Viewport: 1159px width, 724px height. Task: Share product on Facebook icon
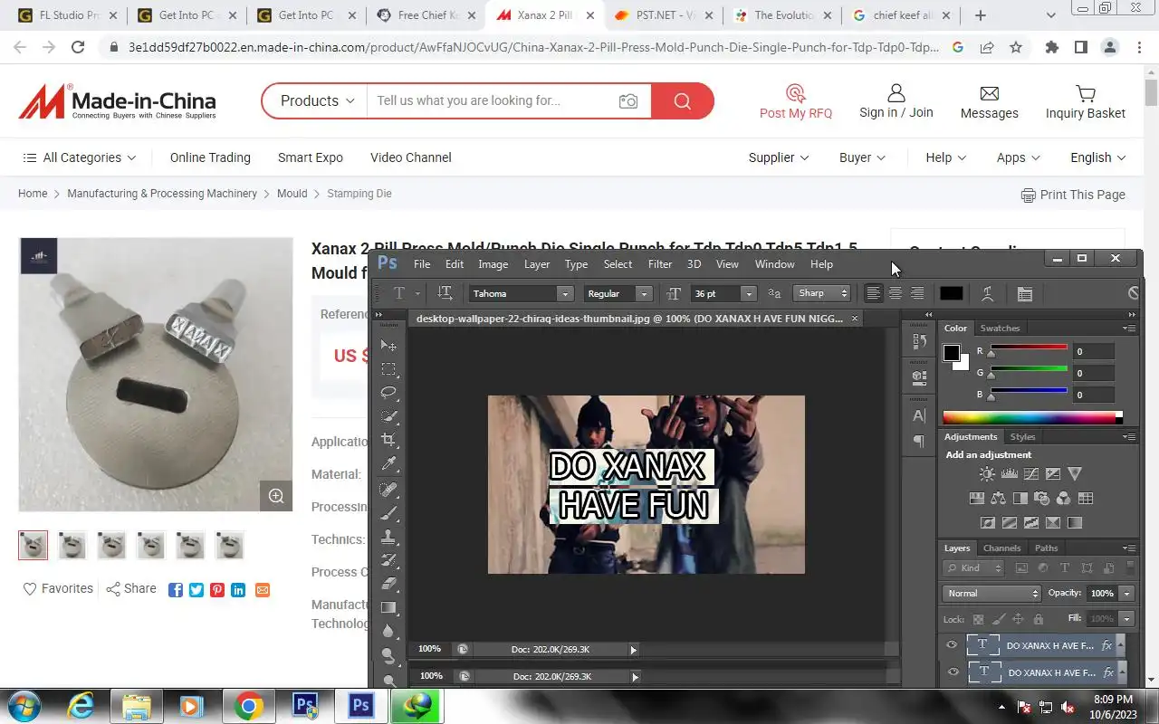(x=176, y=590)
